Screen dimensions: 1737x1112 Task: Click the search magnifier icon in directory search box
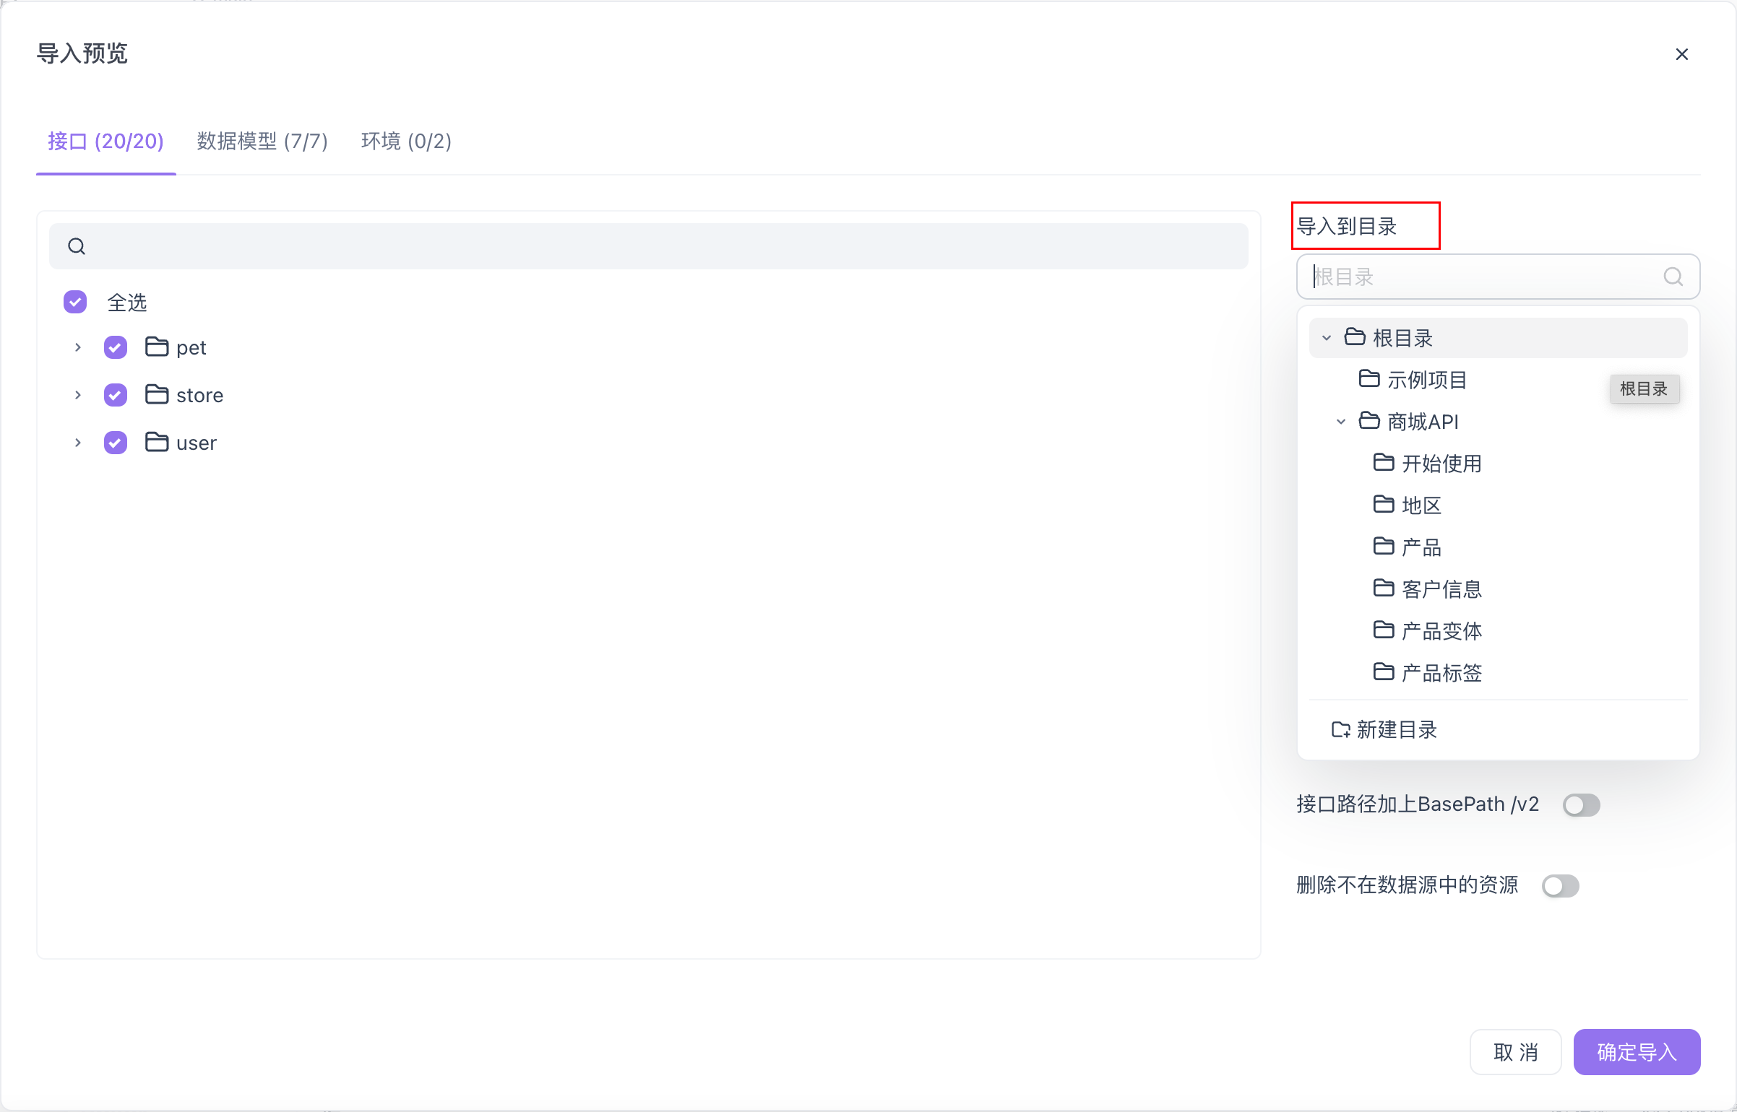click(1673, 277)
